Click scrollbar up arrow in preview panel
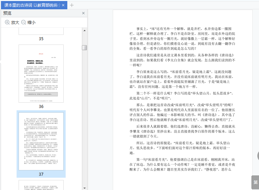This screenshot has width=259, height=190. [85, 31]
